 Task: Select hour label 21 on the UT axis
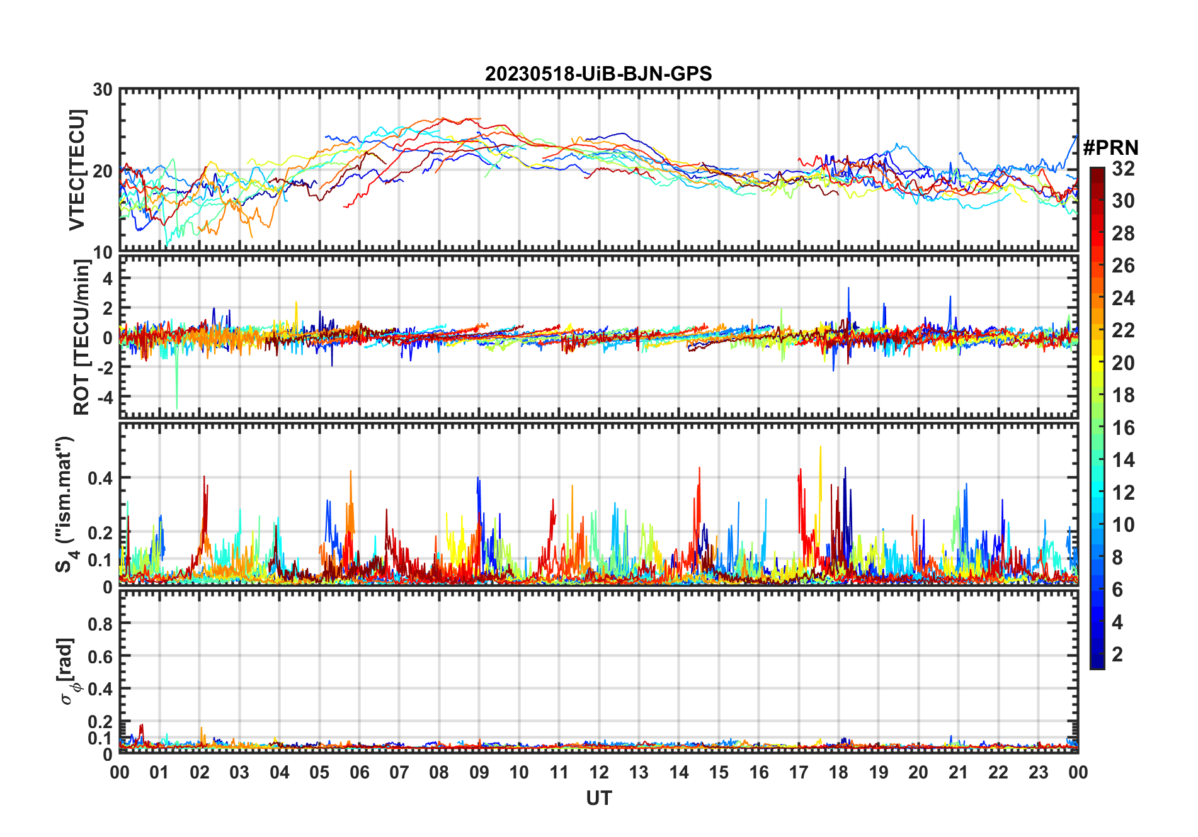[958, 772]
